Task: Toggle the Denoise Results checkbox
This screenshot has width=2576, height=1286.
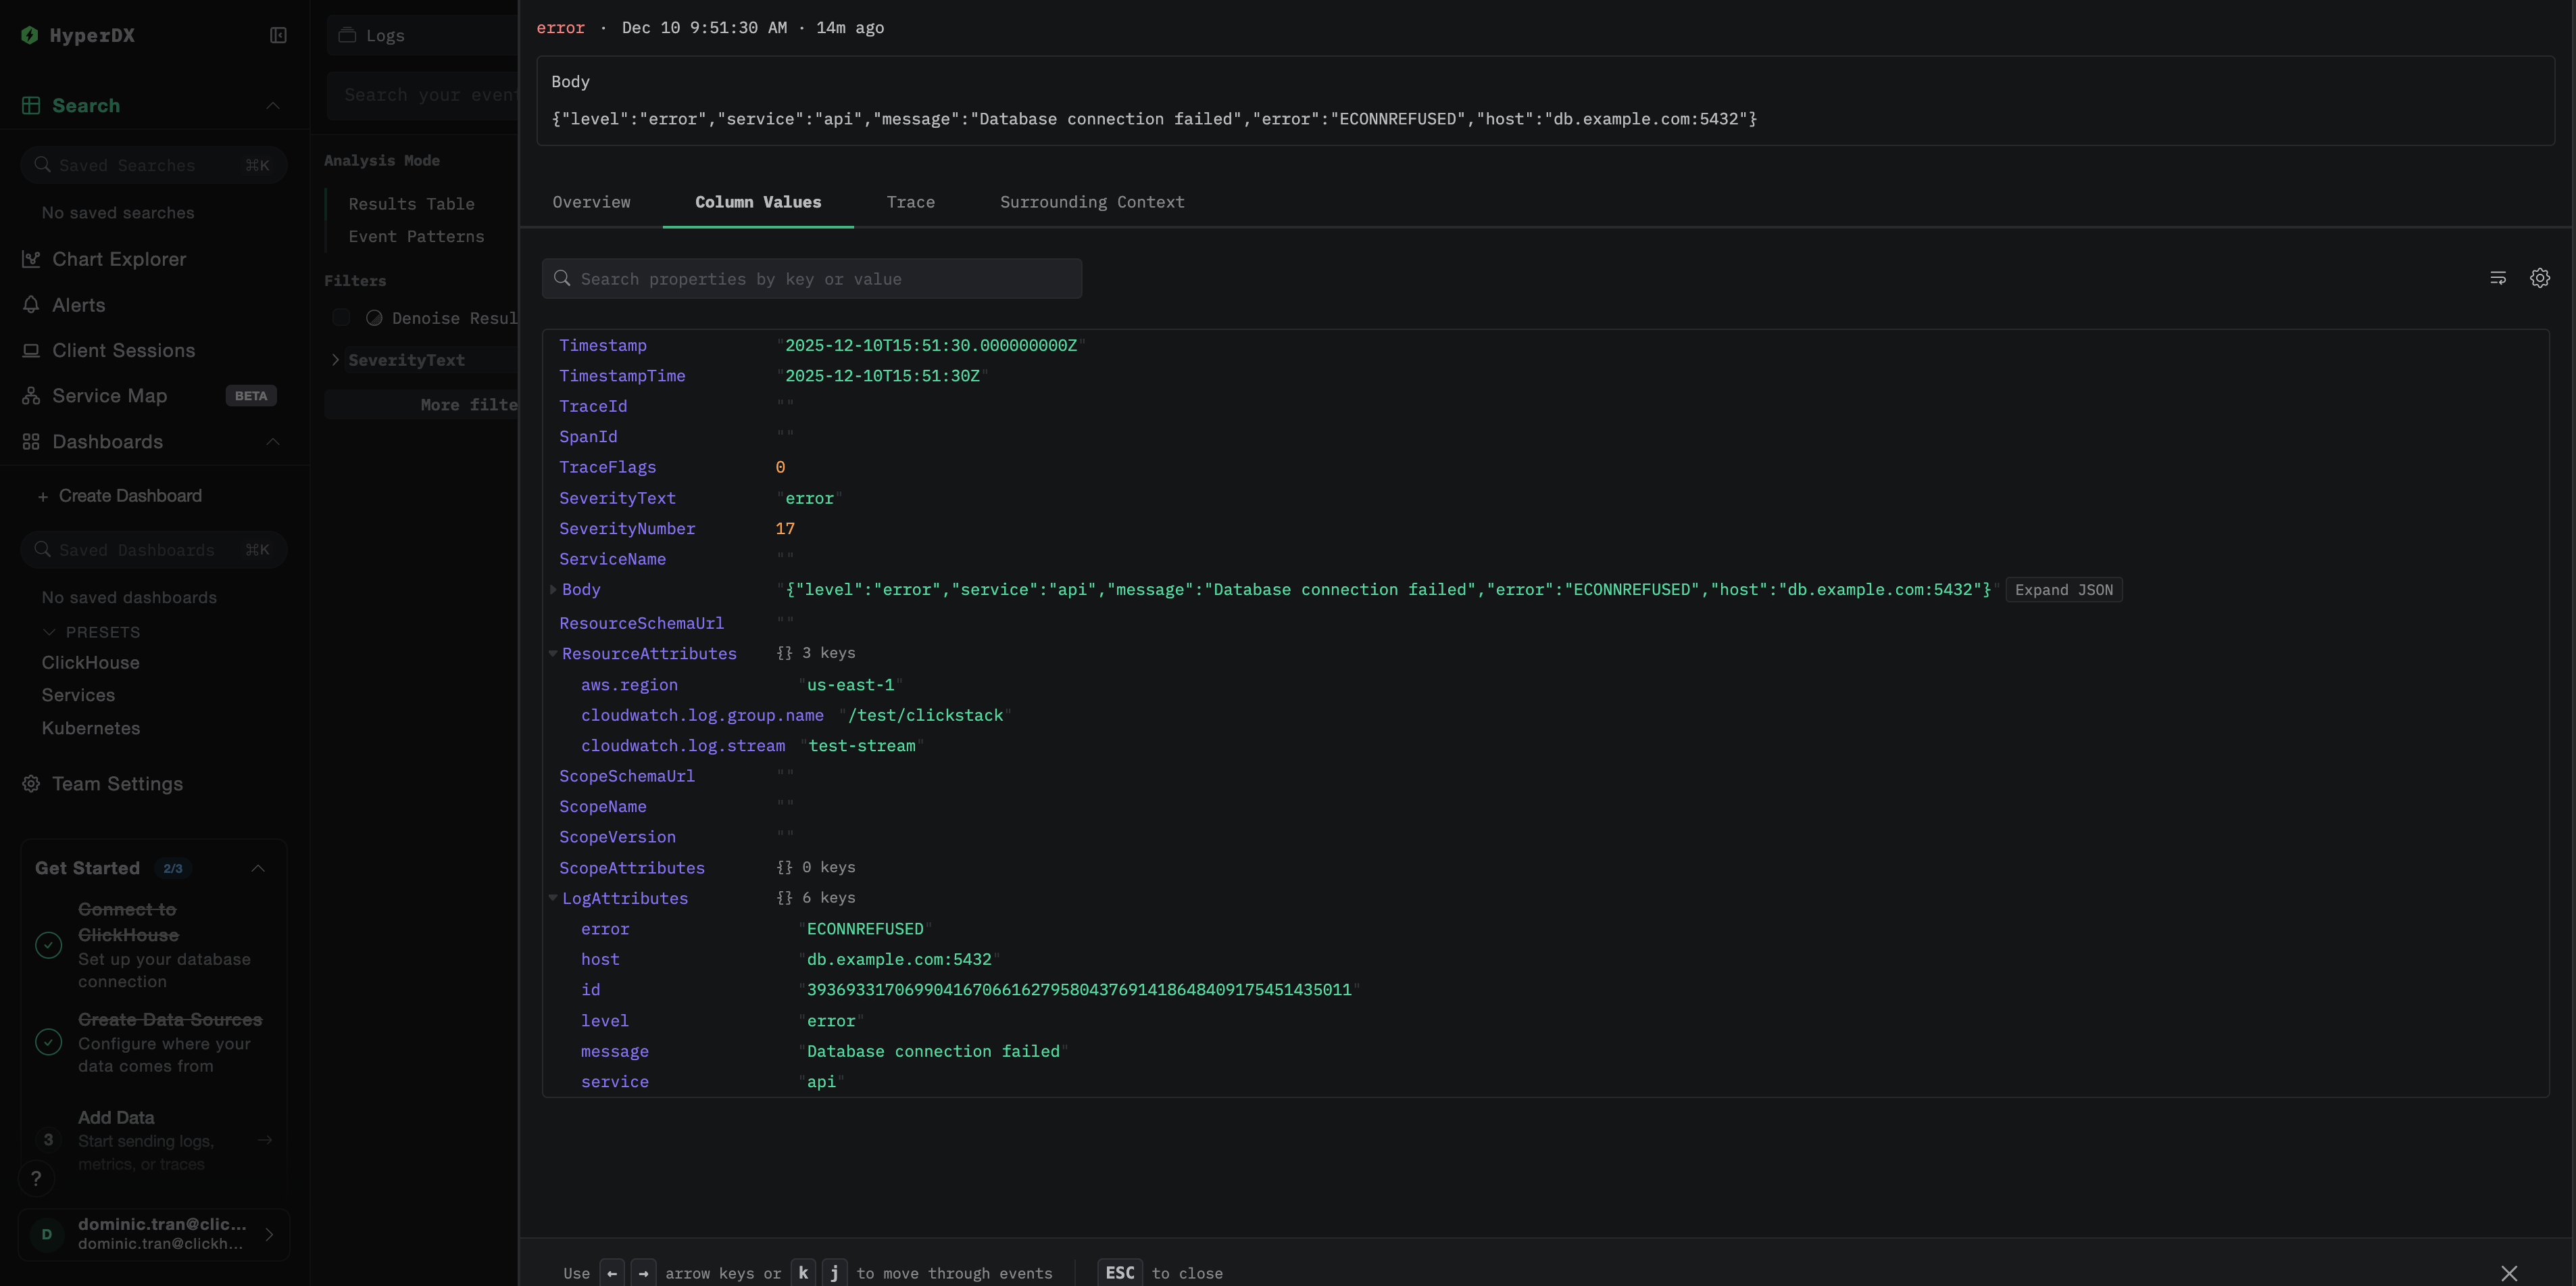Action: point(341,318)
